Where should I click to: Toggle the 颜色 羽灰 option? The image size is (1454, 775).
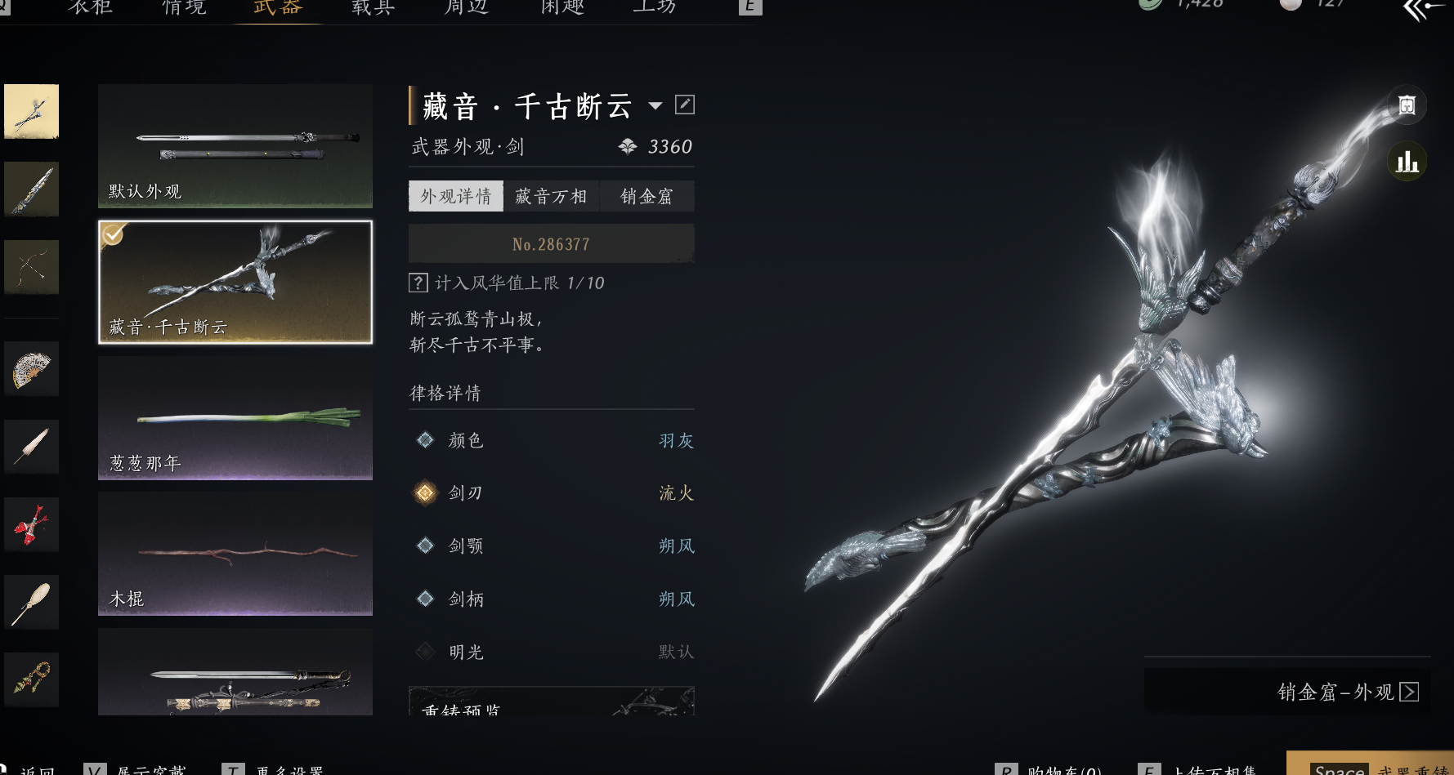[552, 440]
